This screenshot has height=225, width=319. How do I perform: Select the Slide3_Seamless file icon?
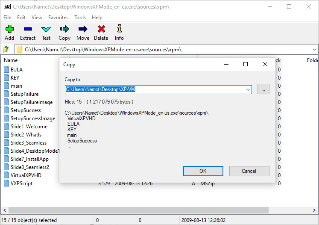point(6,143)
